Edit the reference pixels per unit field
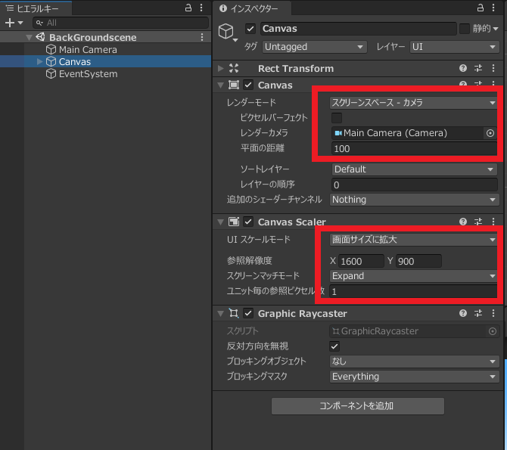The height and width of the screenshot is (450, 507). pyautogui.click(x=414, y=292)
